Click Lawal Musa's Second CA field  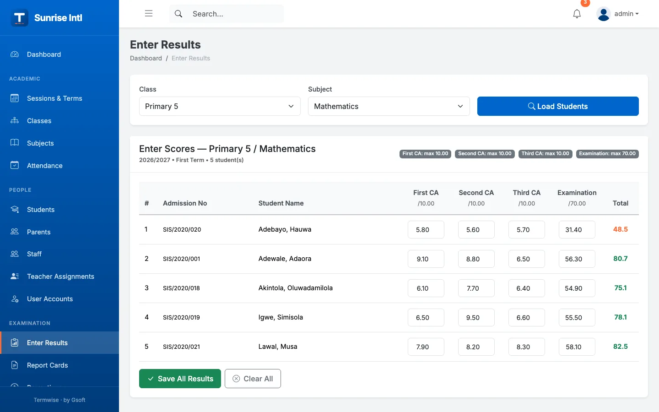(476, 347)
